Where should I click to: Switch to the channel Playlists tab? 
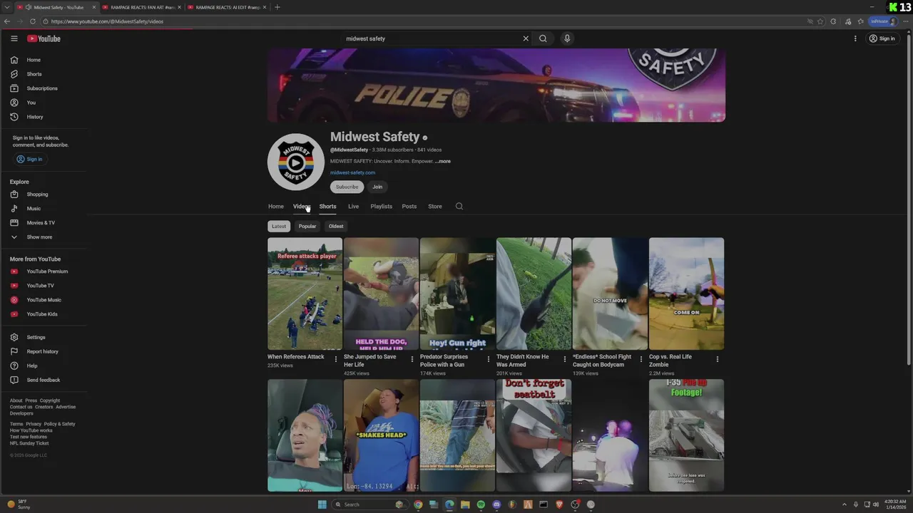coord(381,206)
